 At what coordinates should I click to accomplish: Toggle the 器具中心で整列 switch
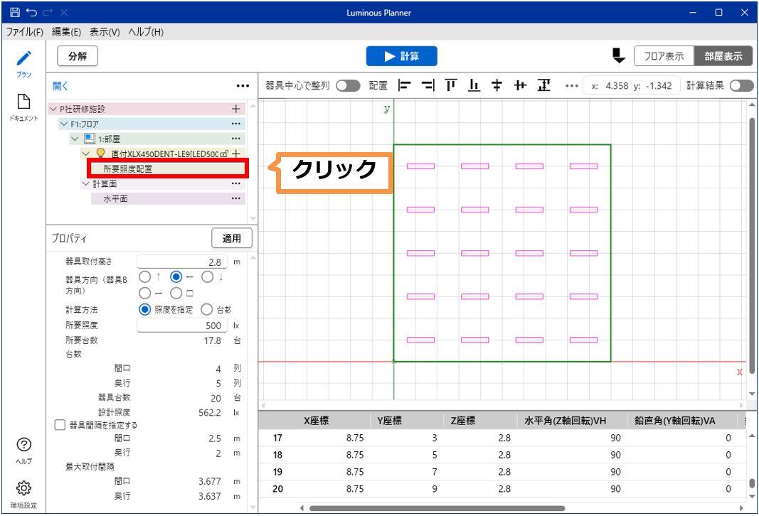[348, 85]
